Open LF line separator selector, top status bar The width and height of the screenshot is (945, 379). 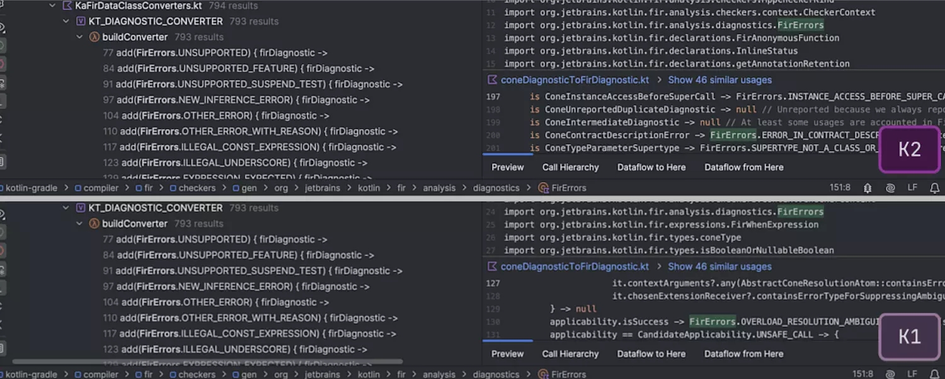pos(912,188)
